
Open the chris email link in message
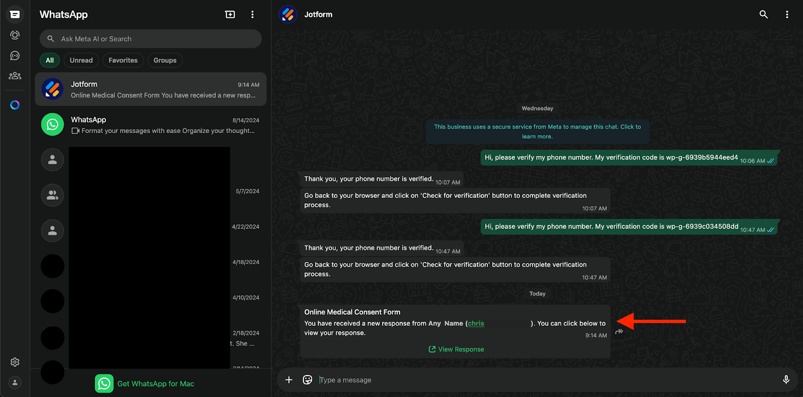(x=476, y=324)
